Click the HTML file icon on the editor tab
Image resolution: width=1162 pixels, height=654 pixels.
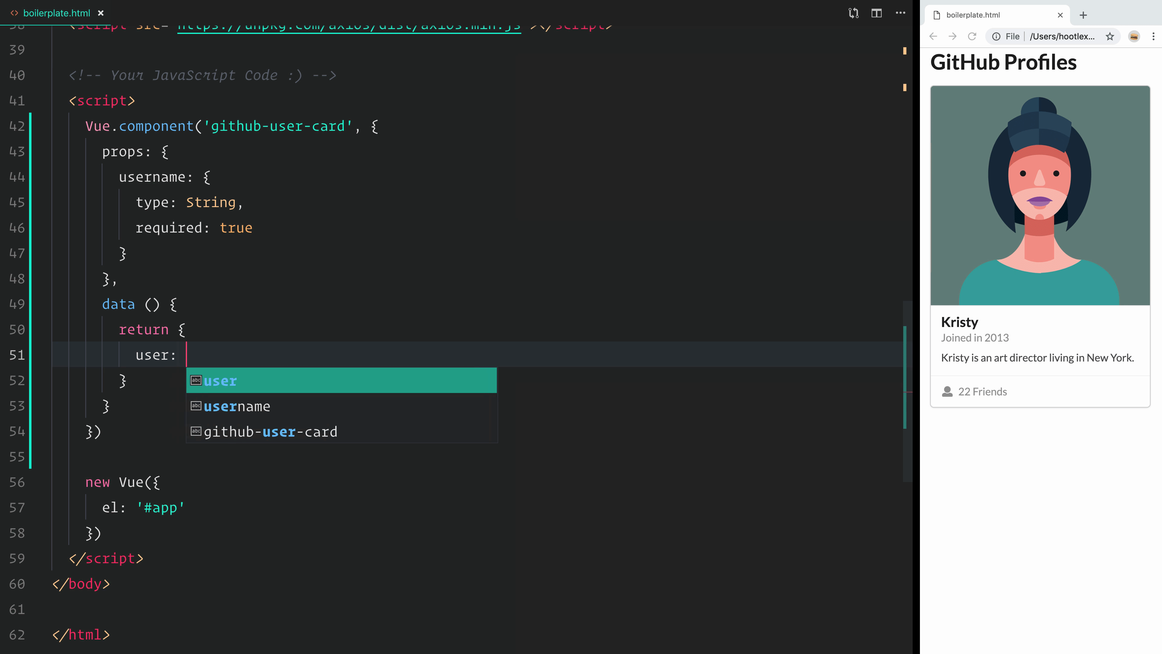point(14,13)
